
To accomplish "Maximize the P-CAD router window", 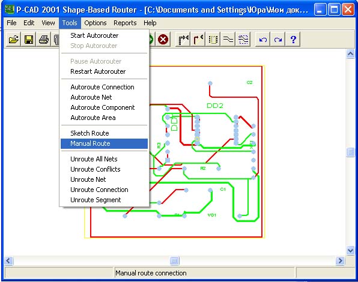I will click(x=334, y=10).
